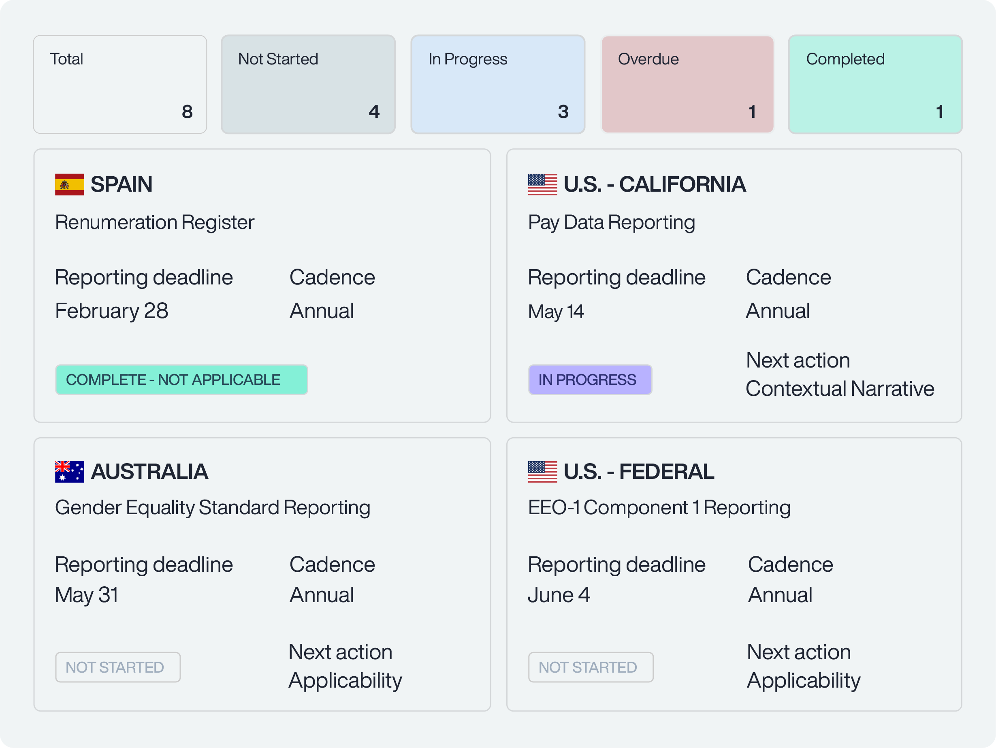Filter by the Total summary tile
Viewport: 996px width, 748px height.
[x=120, y=85]
